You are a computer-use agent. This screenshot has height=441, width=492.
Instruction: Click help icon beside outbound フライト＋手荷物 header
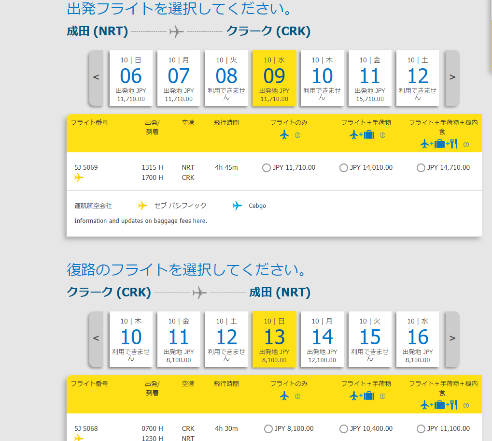382,135
